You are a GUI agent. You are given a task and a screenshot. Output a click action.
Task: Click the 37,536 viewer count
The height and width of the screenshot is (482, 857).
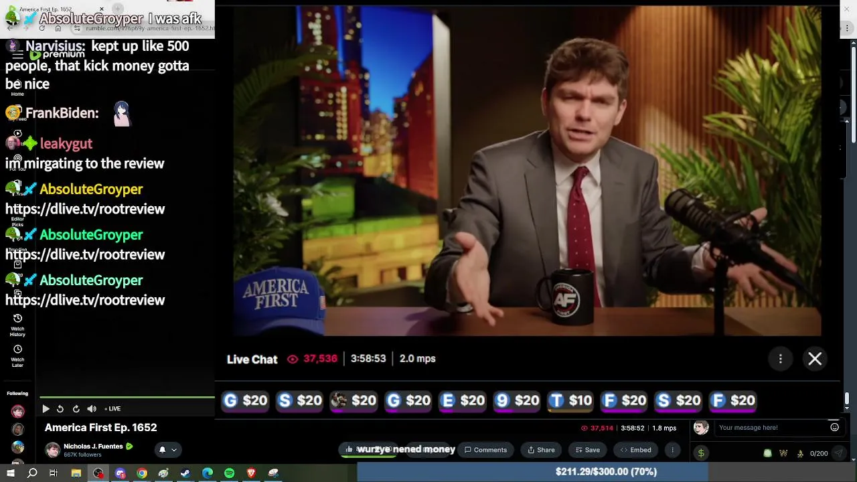313,359
